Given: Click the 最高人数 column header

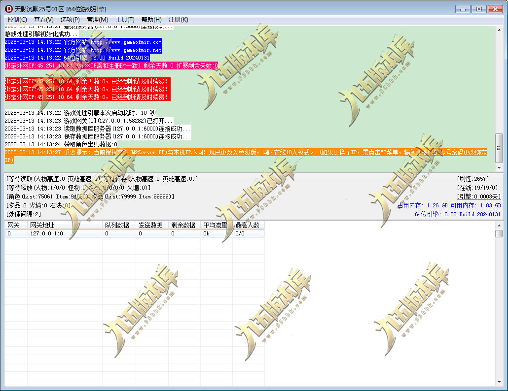Looking at the screenshot, I should pyautogui.click(x=249, y=225).
